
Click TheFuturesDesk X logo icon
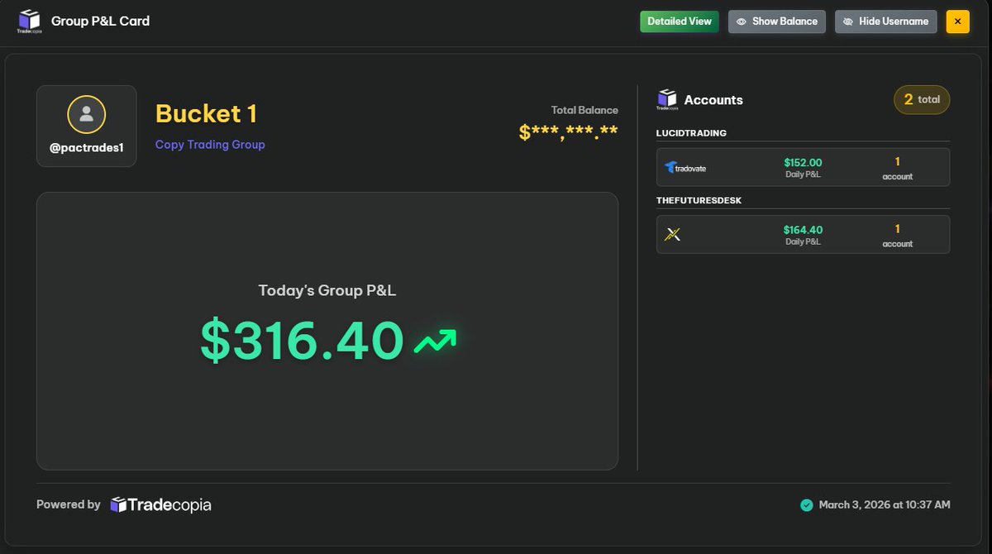tap(673, 235)
